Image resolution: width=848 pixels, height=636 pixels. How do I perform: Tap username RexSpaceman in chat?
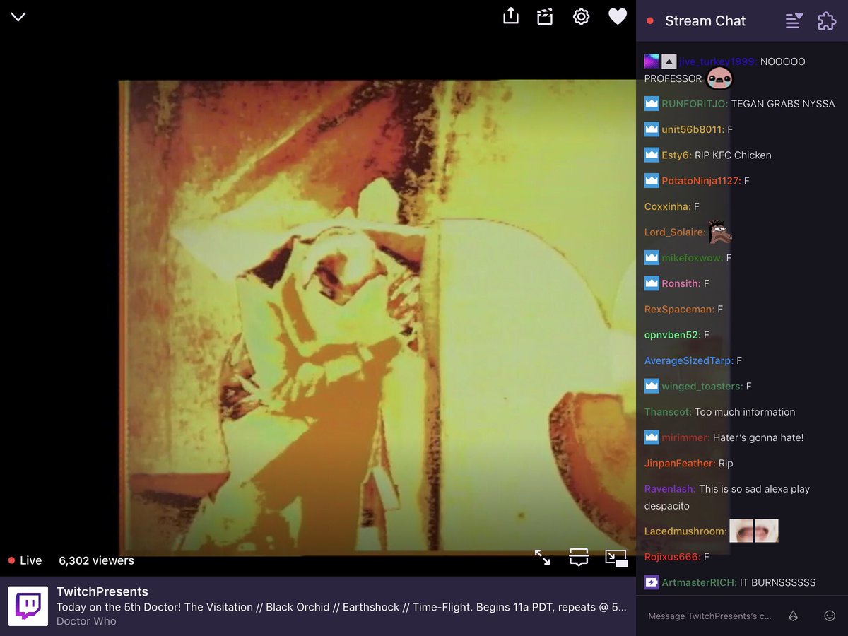point(679,310)
